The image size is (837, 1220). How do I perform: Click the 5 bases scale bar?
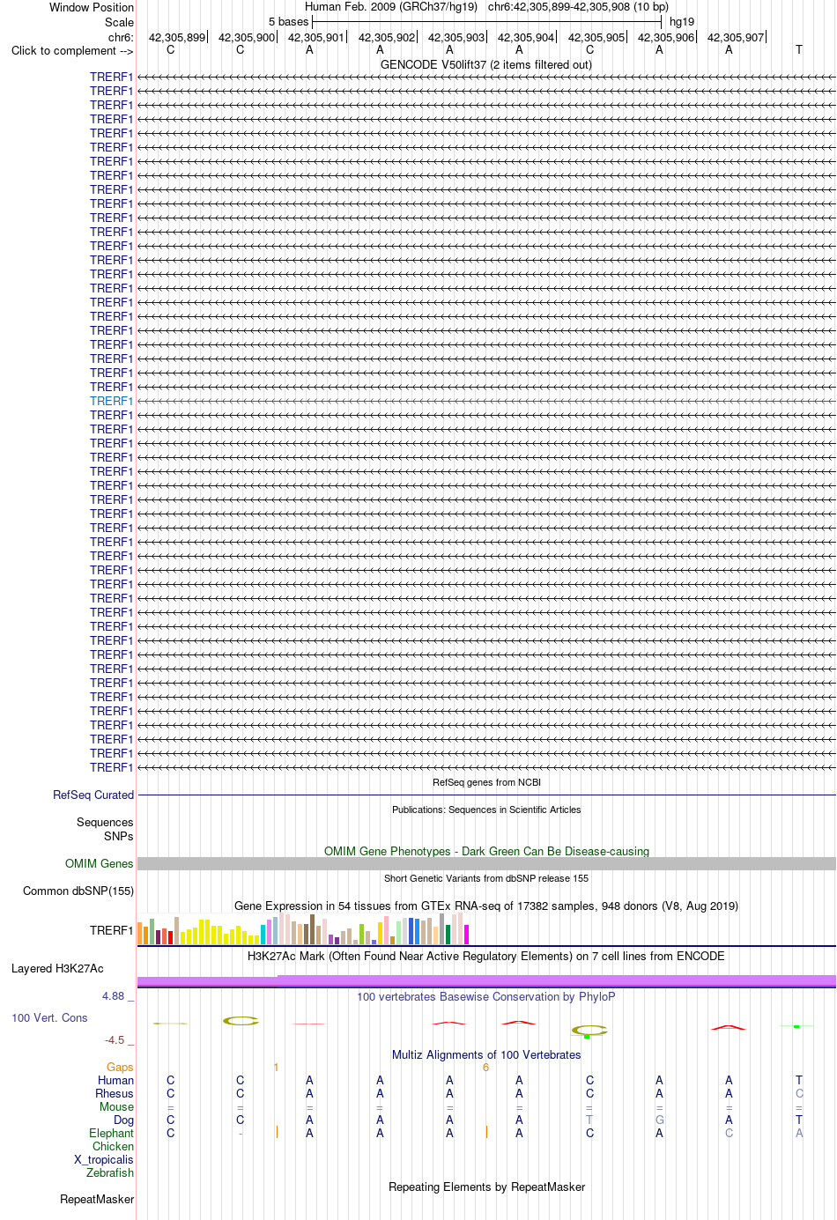click(486, 21)
